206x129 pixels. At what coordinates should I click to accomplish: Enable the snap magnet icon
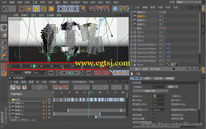click(x=4, y=74)
